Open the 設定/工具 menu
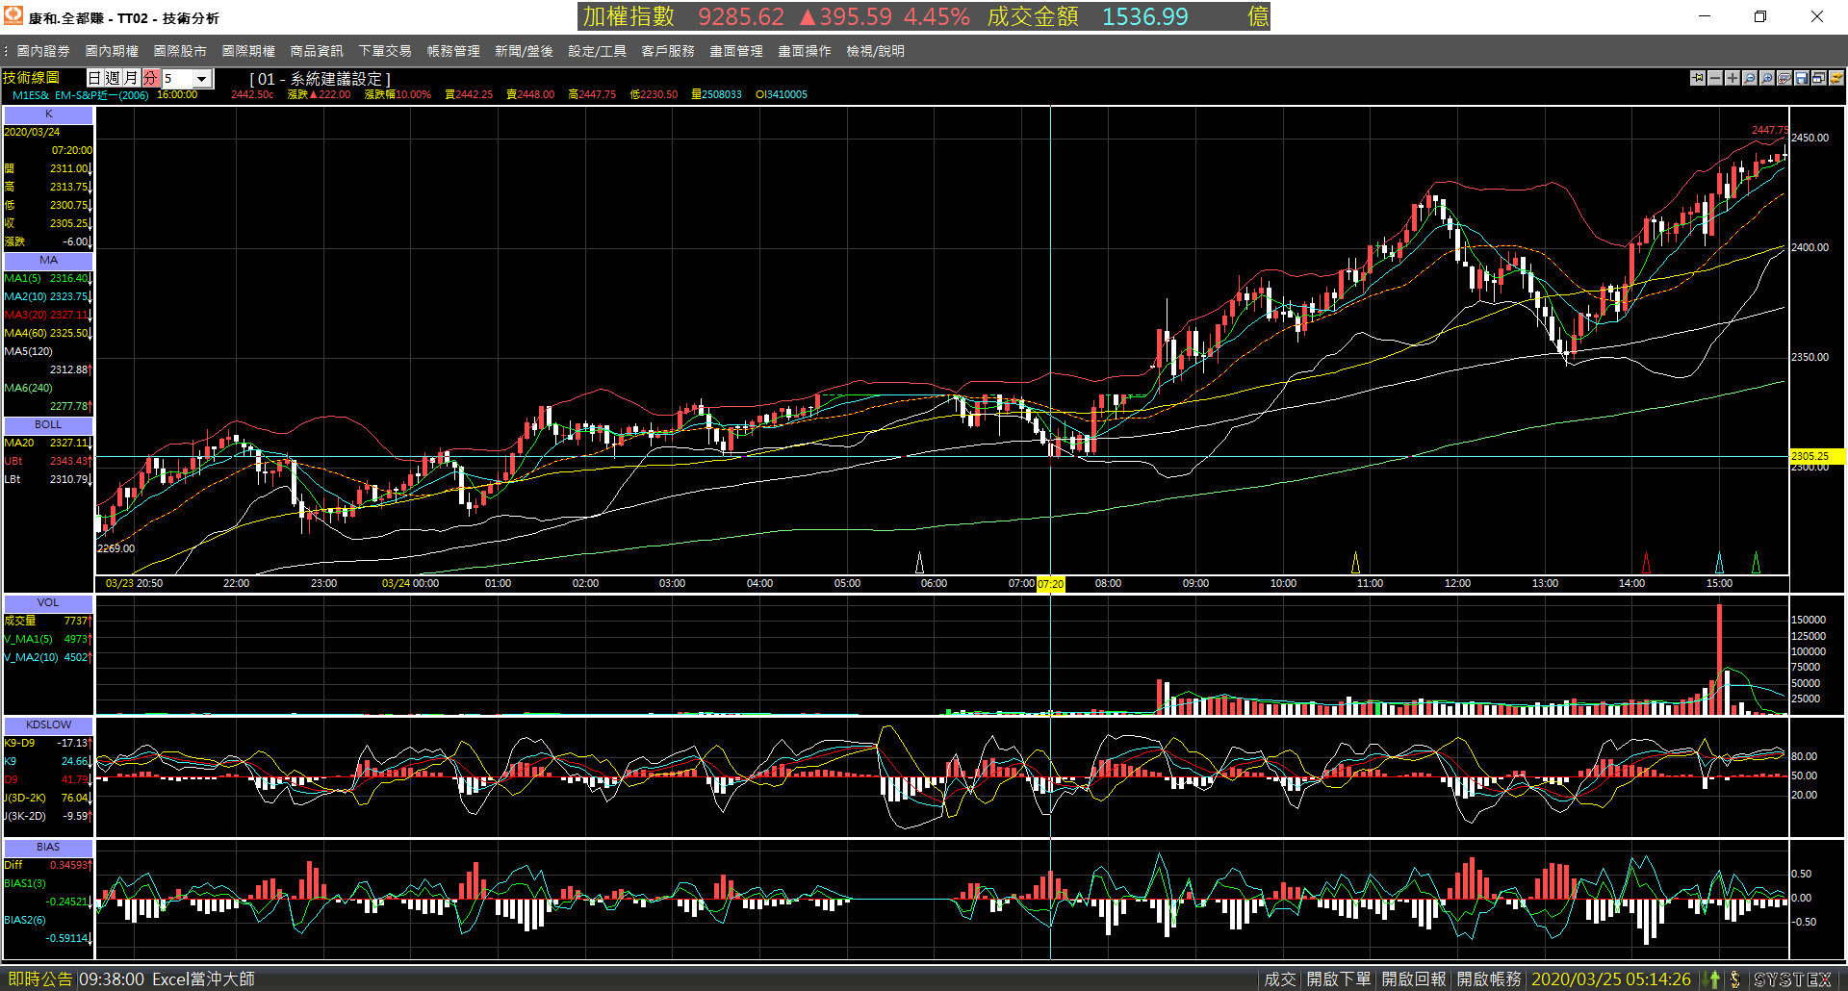Viewport: 1848px width, 991px height. click(x=597, y=51)
